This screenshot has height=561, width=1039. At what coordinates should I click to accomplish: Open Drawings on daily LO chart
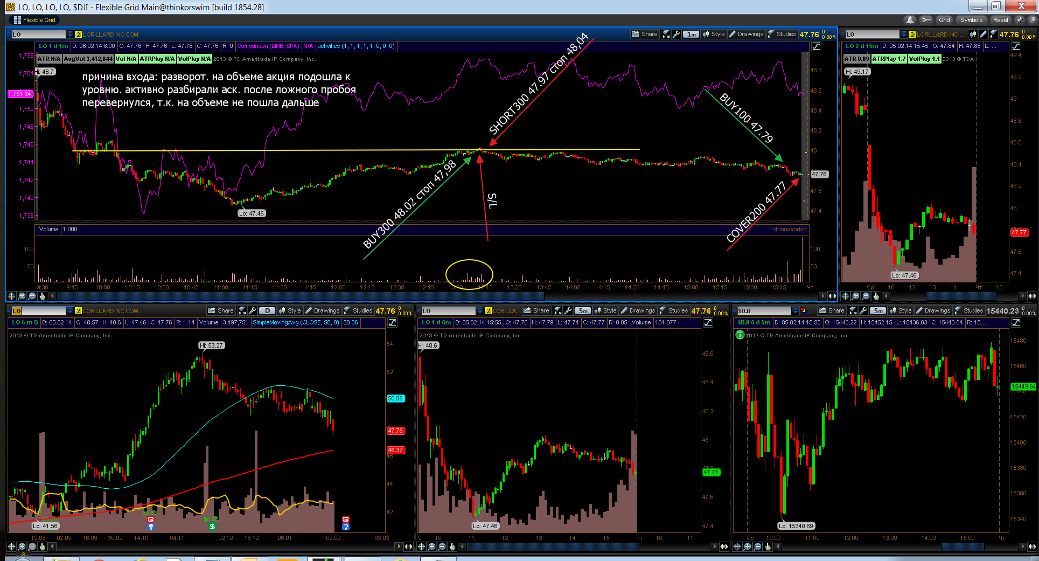point(323,310)
